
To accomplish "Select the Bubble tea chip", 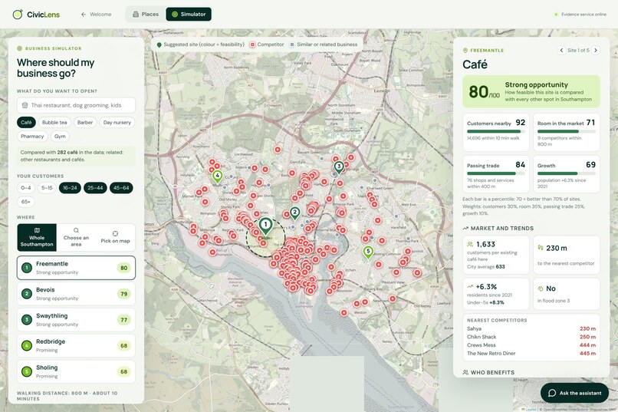I will 54,122.
